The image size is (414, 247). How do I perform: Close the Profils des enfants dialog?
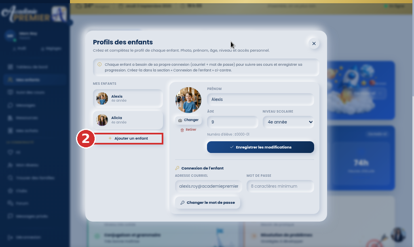click(314, 44)
